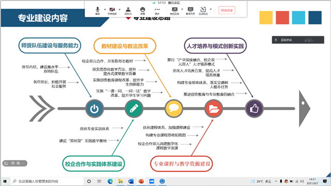
Task: Expand the microphone options arrow
Action: point(105,9)
